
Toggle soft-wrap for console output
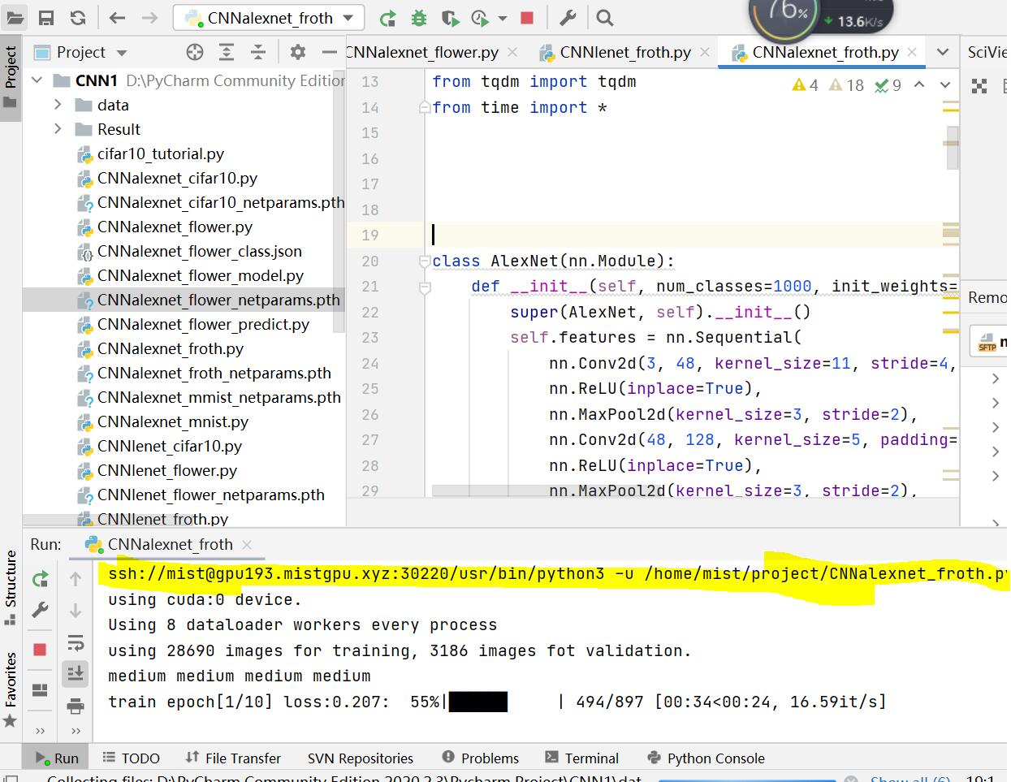coord(76,642)
